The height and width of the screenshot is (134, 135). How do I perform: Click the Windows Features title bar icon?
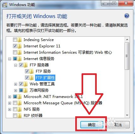coord(5,5)
